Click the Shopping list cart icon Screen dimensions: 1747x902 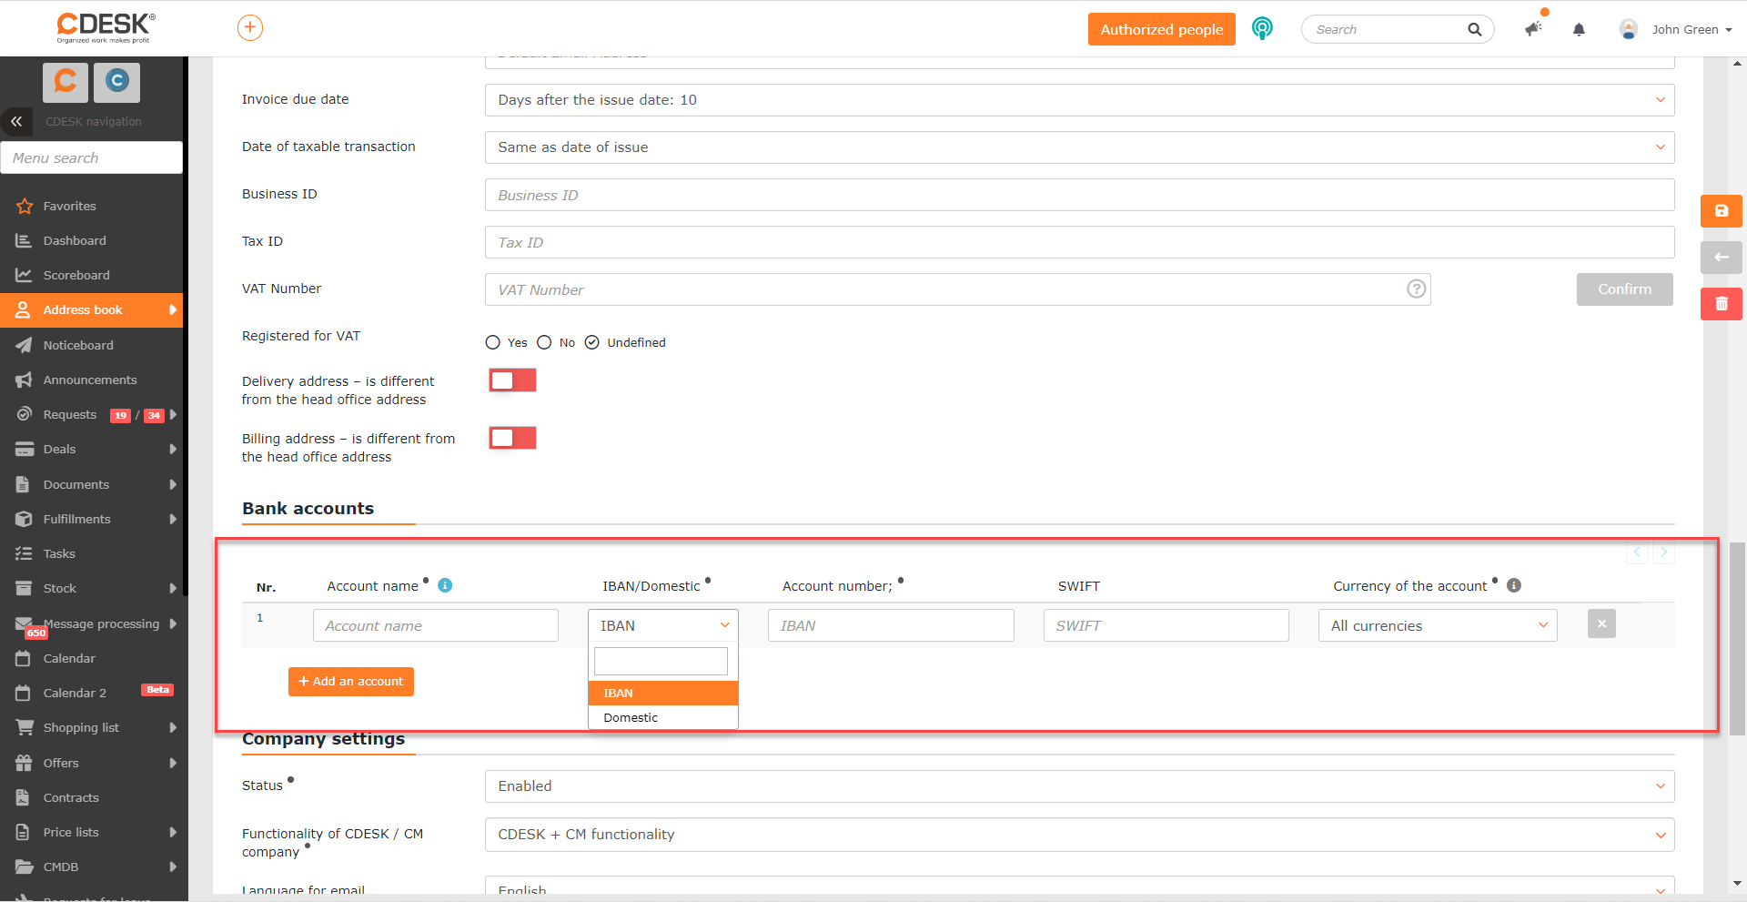24,727
